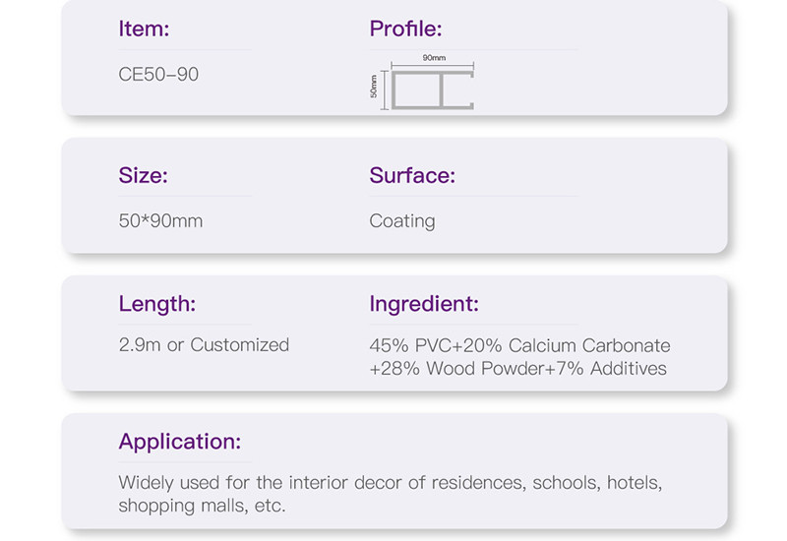Click the 'Application:' heading
Screen dimensions: 787x541
pos(179,441)
